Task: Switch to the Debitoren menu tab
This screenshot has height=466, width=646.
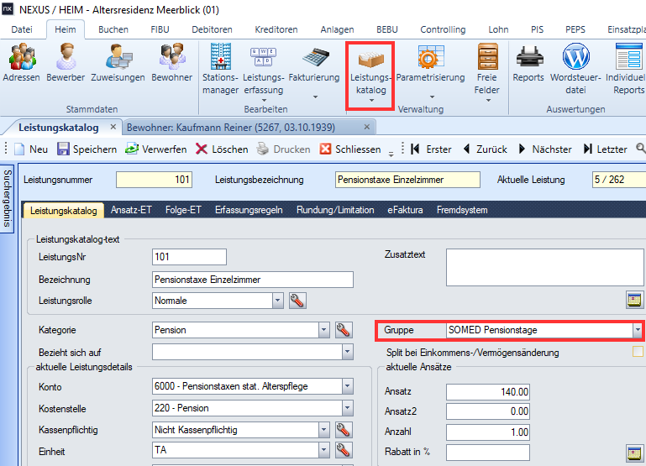Action: (x=212, y=29)
